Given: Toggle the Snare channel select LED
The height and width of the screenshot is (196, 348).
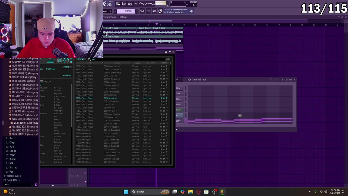Looking at the screenshot, I should [186, 105].
